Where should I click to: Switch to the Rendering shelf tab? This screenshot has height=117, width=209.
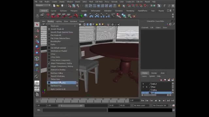pos(130,11)
